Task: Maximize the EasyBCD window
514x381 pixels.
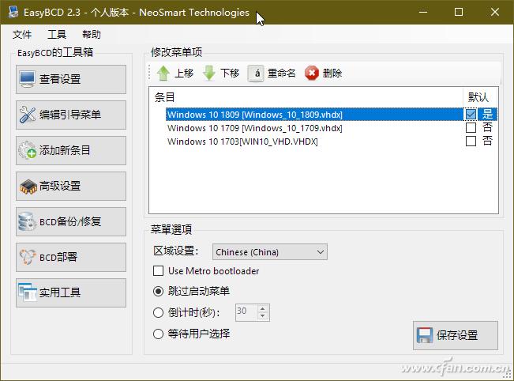Action: pos(459,12)
